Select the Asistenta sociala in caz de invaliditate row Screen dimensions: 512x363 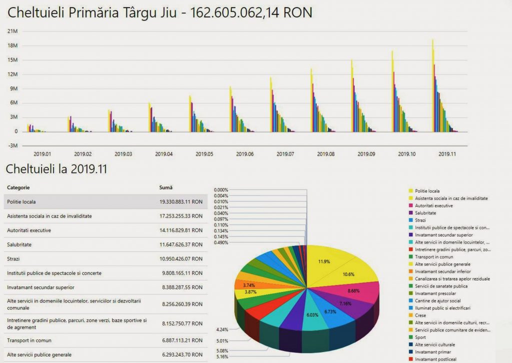tap(106, 216)
